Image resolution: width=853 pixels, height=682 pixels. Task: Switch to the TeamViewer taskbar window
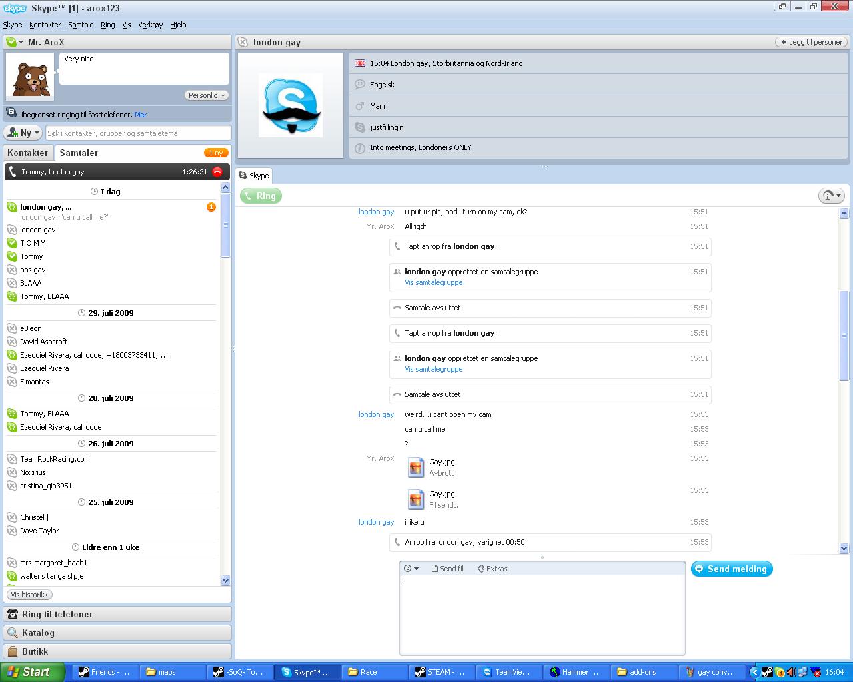pyautogui.click(x=509, y=672)
